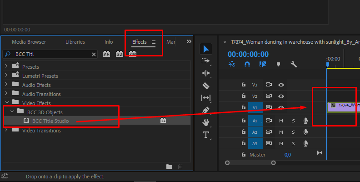Screen dimensions: 360x182
Task: Mute audio track A1
Action: click(281, 121)
